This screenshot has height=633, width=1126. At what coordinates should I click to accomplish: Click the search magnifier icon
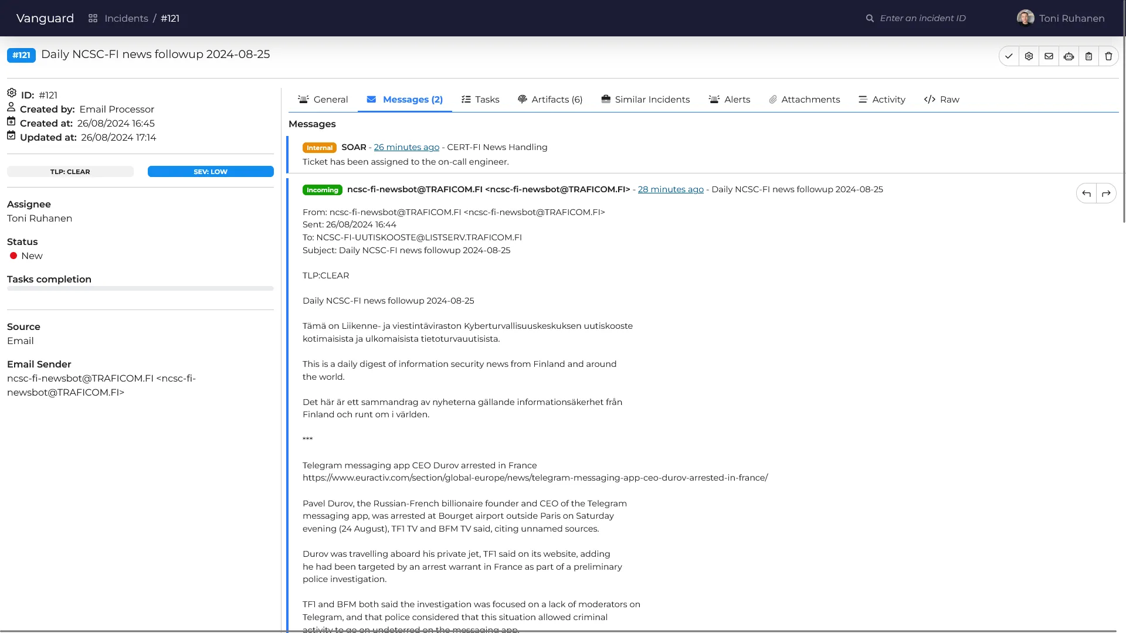click(870, 18)
